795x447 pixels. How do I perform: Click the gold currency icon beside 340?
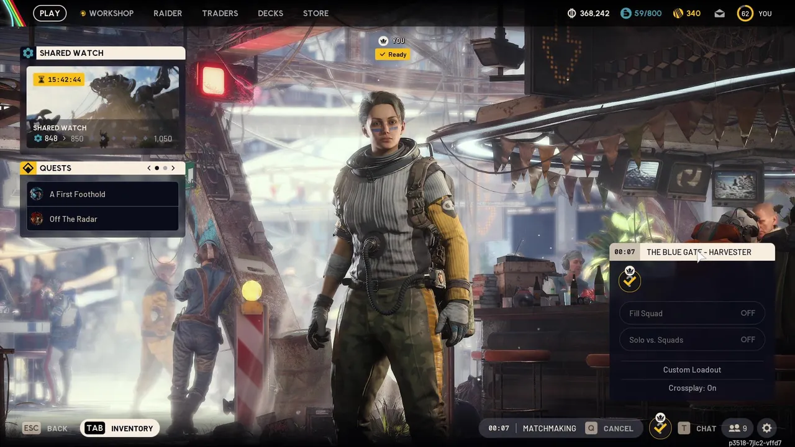678,13
